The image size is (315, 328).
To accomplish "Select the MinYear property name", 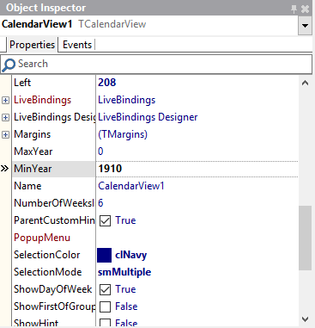I will click(x=33, y=169).
